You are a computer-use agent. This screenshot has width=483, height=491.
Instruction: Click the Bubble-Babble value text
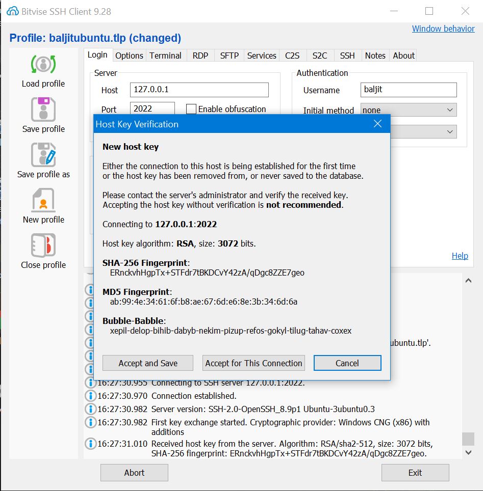[231, 331]
